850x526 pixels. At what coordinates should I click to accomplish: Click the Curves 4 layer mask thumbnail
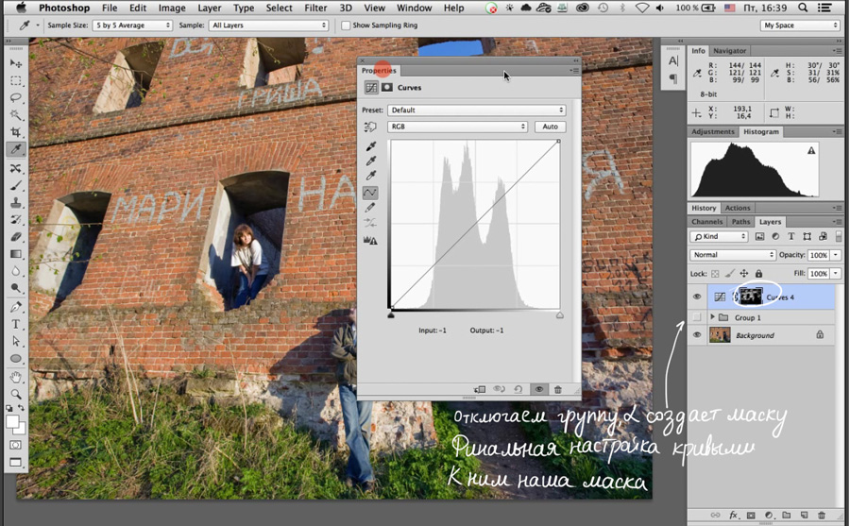pyautogui.click(x=751, y=297)
